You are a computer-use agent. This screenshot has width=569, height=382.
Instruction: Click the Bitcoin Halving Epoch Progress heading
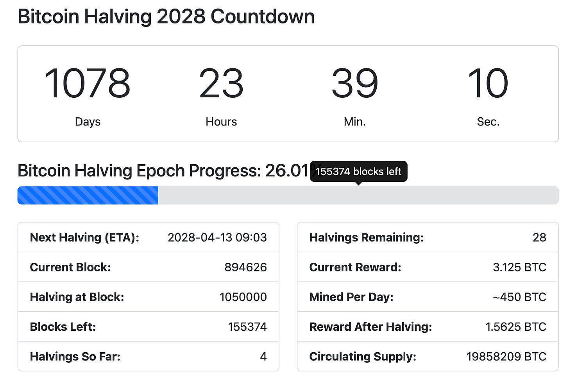(x=156, y=171)
